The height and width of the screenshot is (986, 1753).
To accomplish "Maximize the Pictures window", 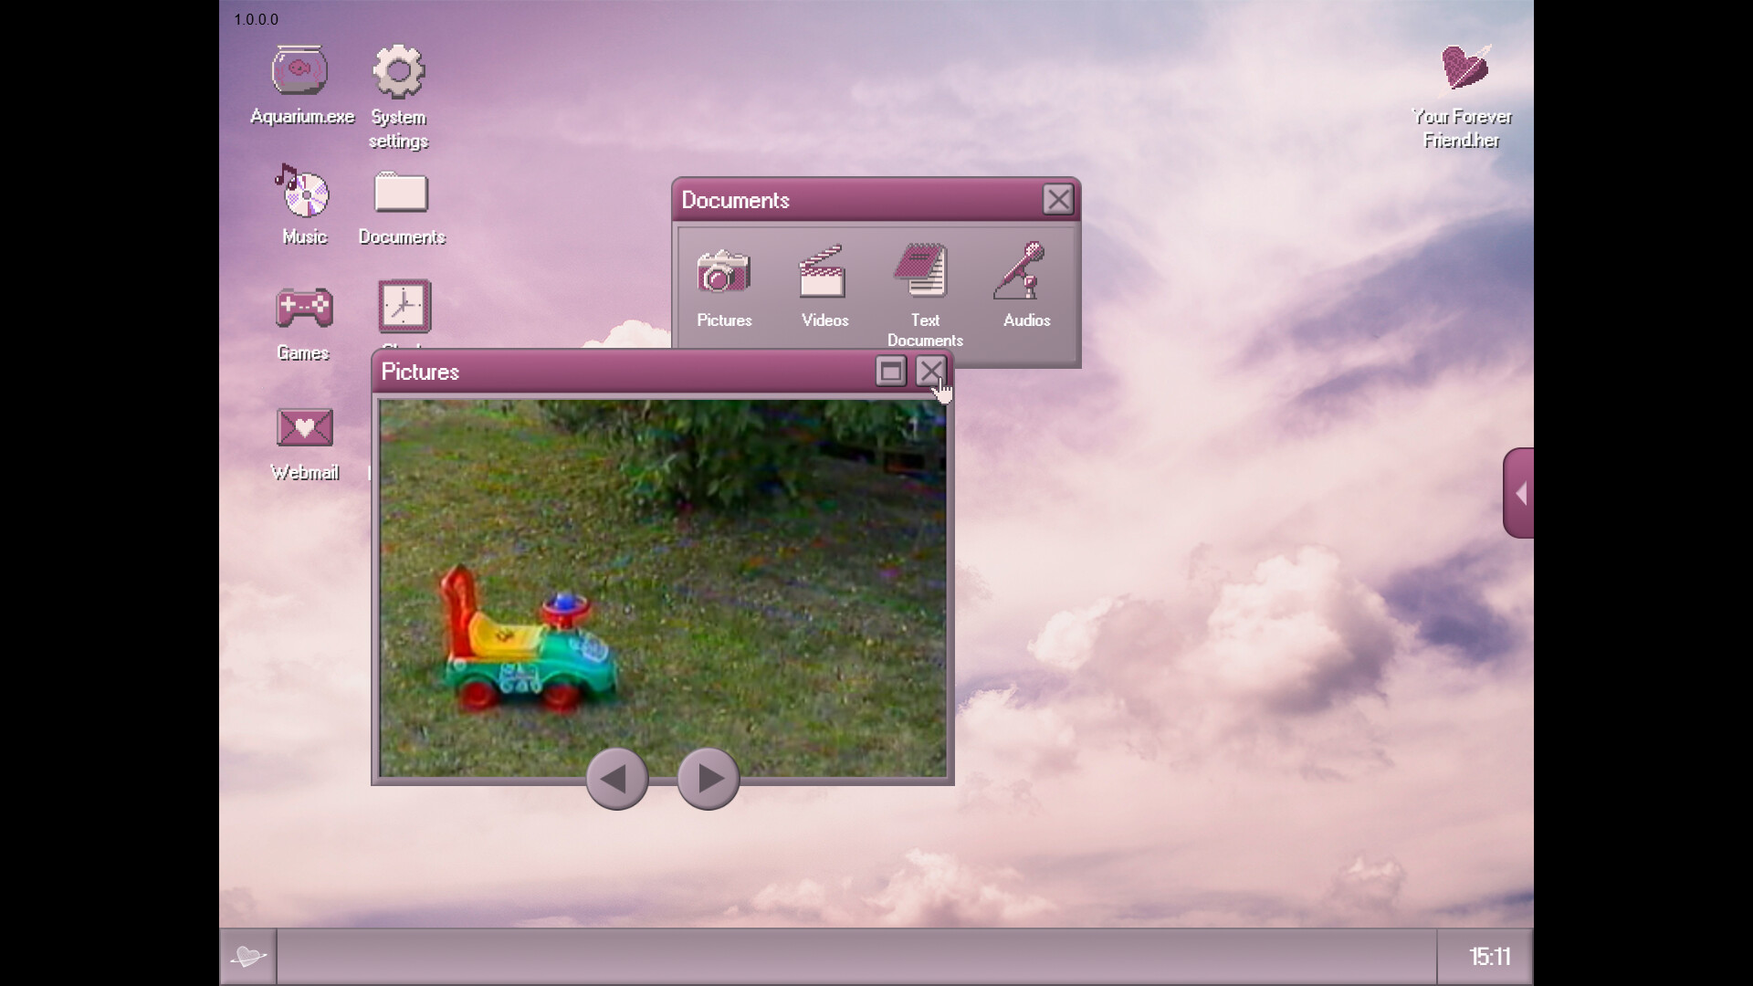I will (890, 371).
